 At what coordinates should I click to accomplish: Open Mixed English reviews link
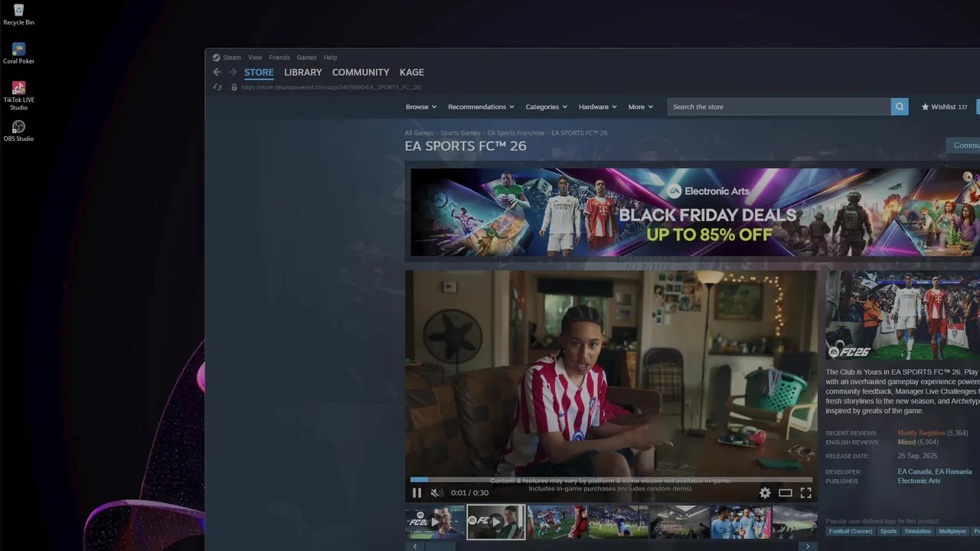[906, 442]
